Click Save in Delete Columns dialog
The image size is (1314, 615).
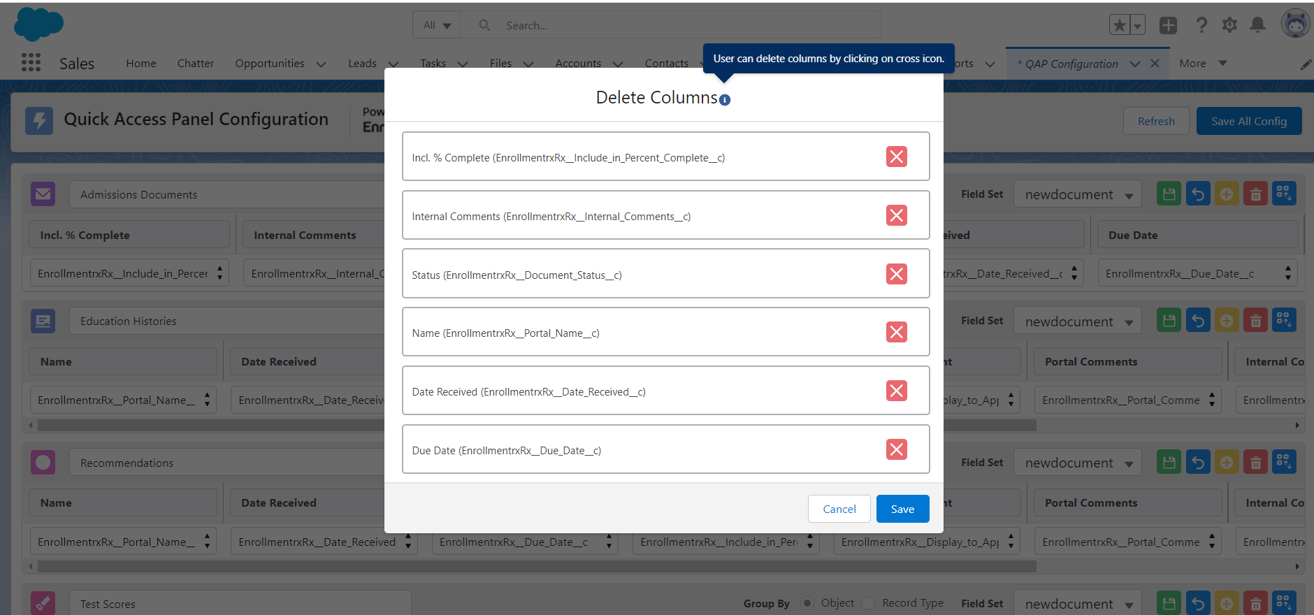click(902, 509)
